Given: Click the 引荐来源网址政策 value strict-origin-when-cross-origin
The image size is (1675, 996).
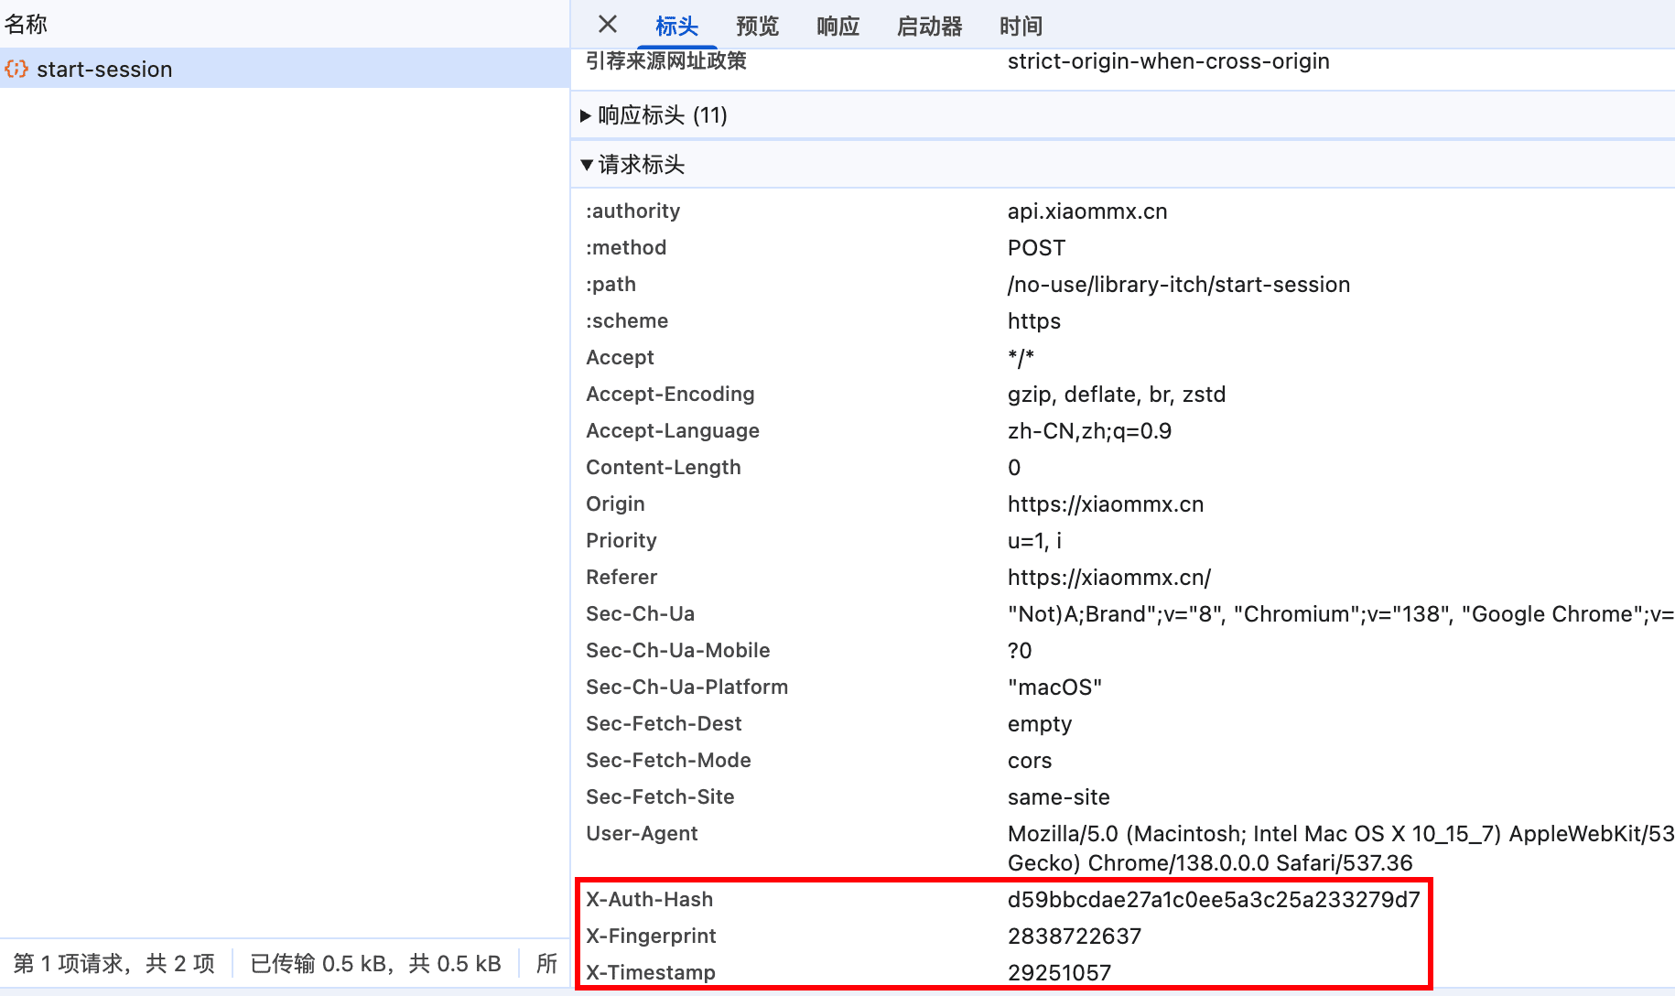Looking at the screenshot, I should [x=1169, y=61].
